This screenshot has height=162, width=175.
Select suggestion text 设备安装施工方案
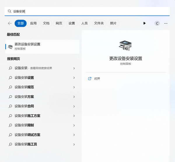27,116
